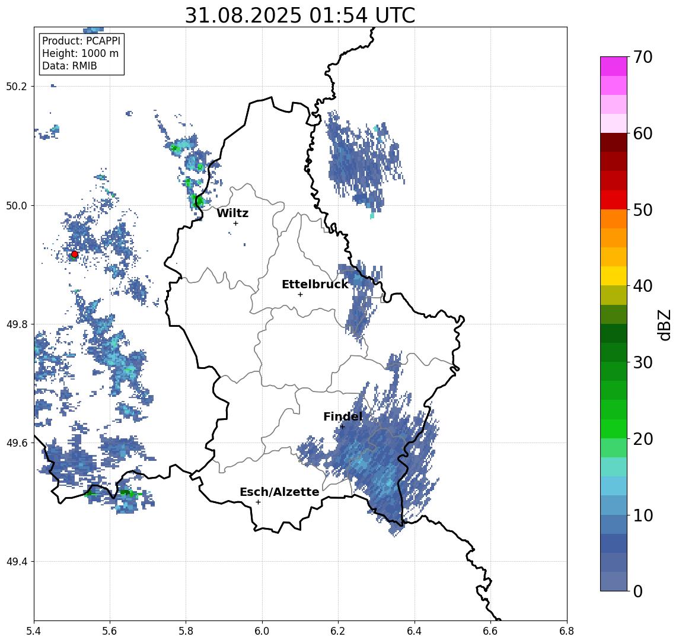The height and width of the screenshot is (643, 679).
Task: Click the plot title 31.08.2025 01:54 UTC
Action: [x=300, y=15]
